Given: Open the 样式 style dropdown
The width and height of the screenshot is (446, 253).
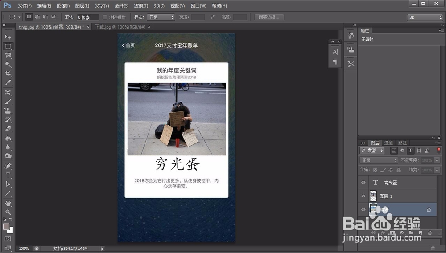Looking at the screenshot, I should click(x=161, y=17).
